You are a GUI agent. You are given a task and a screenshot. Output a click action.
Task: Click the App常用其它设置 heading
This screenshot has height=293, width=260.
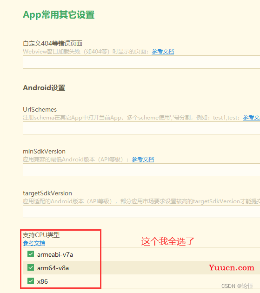point(59,15)
